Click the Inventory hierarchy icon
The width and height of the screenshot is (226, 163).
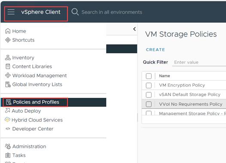click(x=8, y=57)
